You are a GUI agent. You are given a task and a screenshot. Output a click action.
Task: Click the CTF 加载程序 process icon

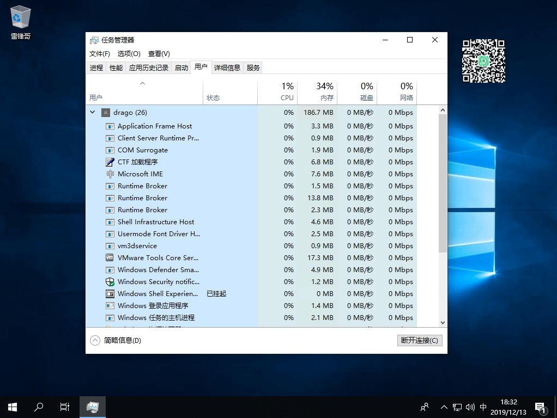coord(110,162)
